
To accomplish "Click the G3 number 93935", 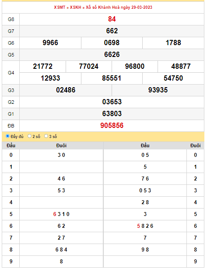I will point(158,90).
